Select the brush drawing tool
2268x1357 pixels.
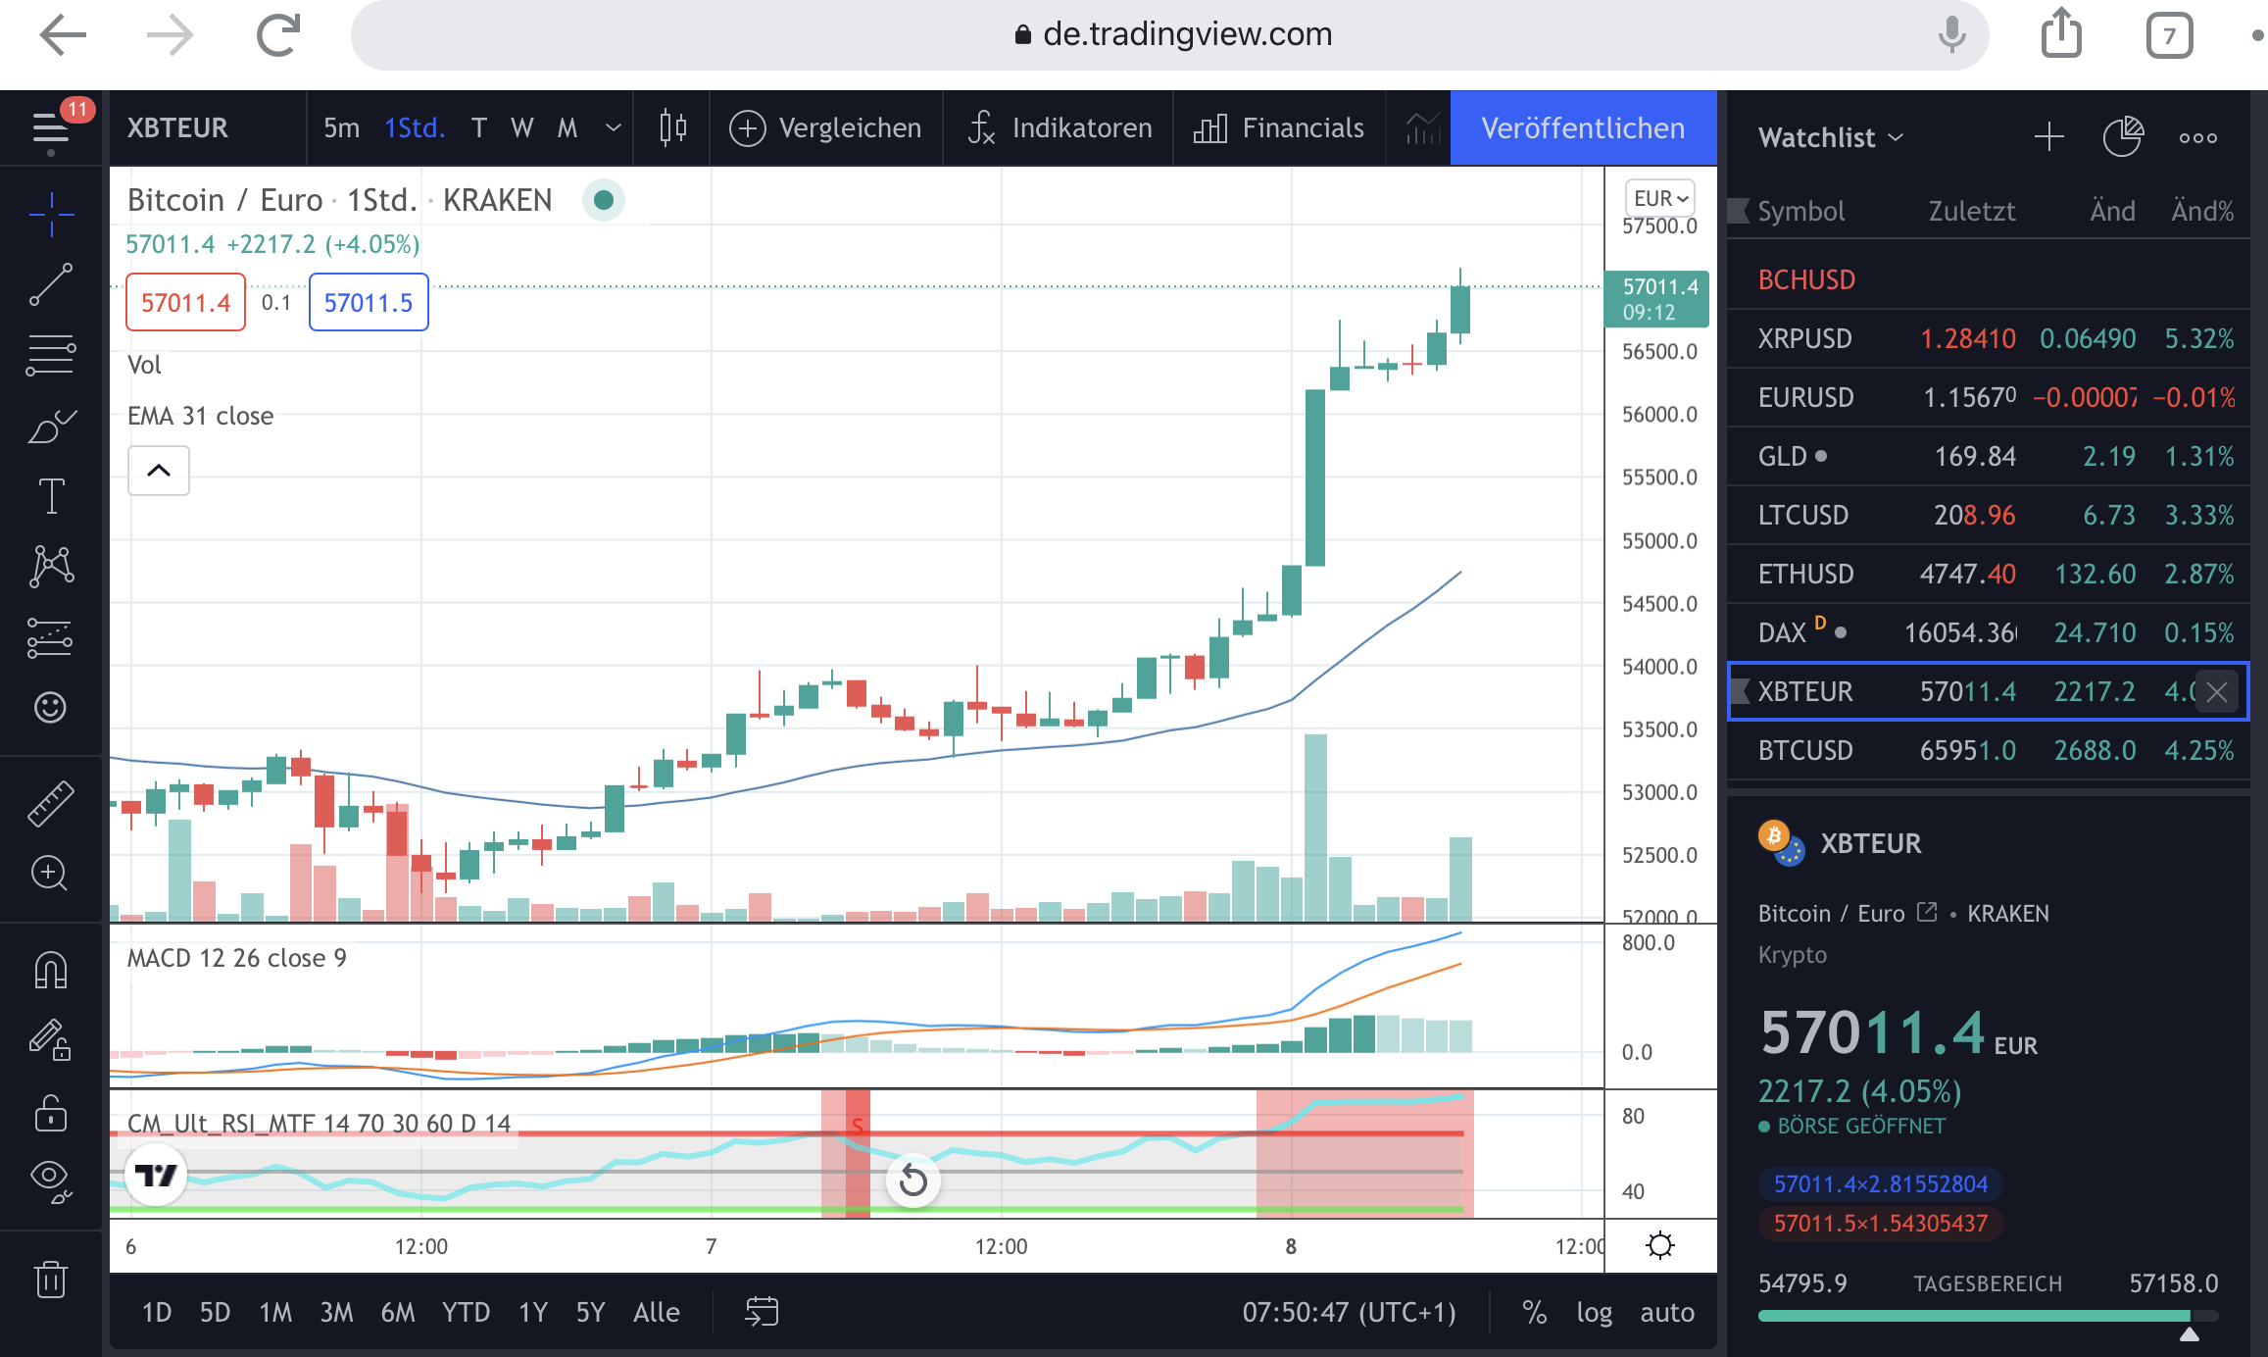click(x=51, y=427)
